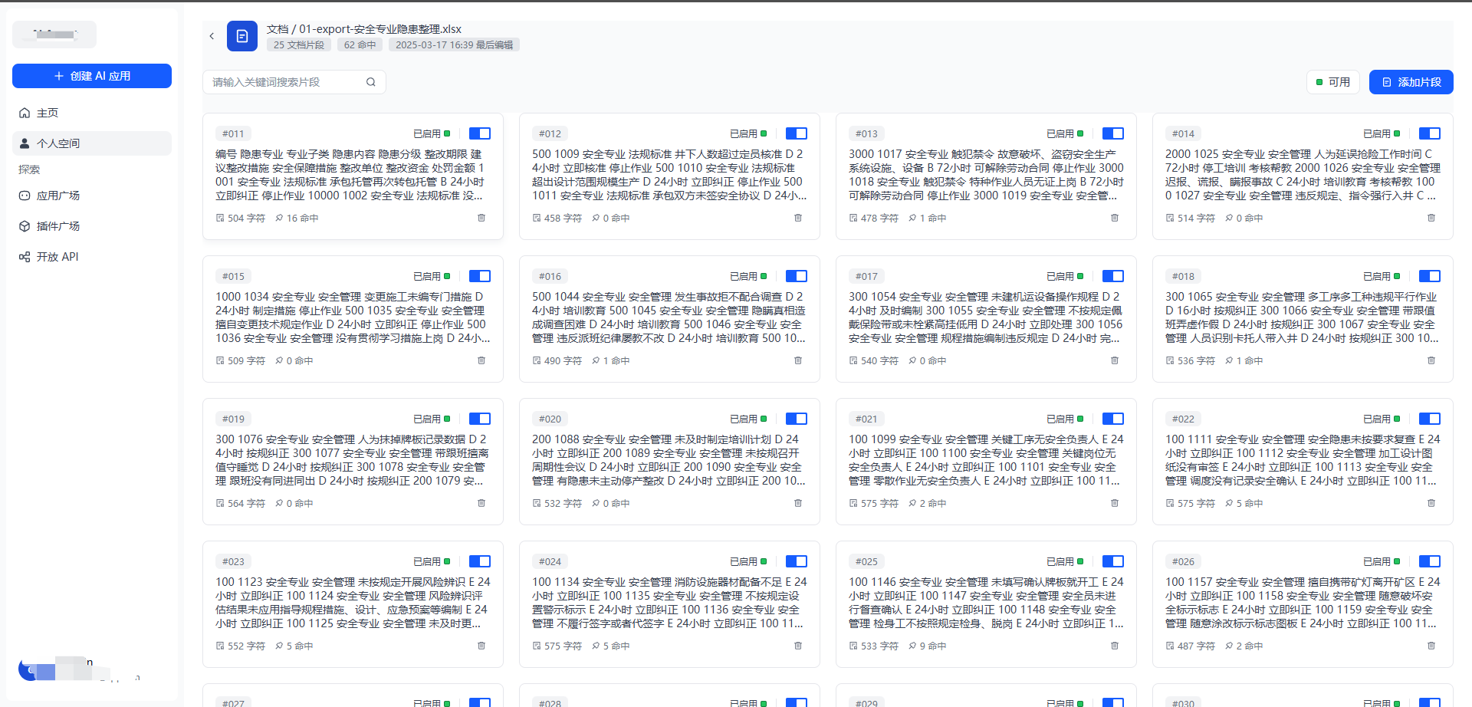The image size is (1472, 707).
Task: Click the back arrow beside document title
Action: tap(212, 36)
